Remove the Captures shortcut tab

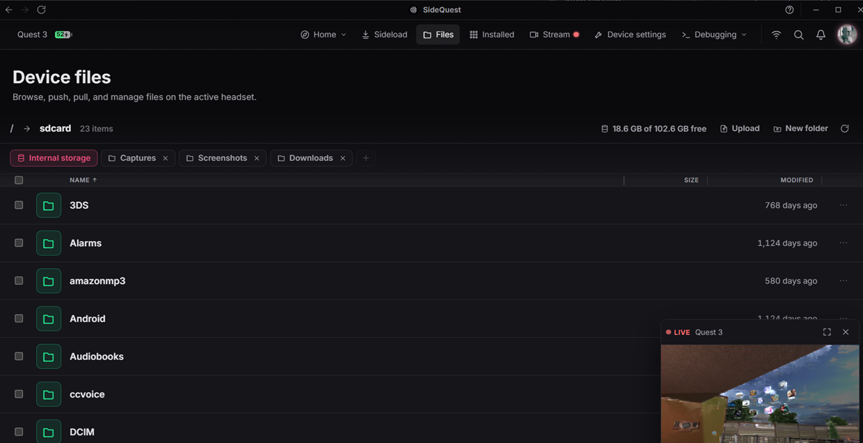[166, 158]
